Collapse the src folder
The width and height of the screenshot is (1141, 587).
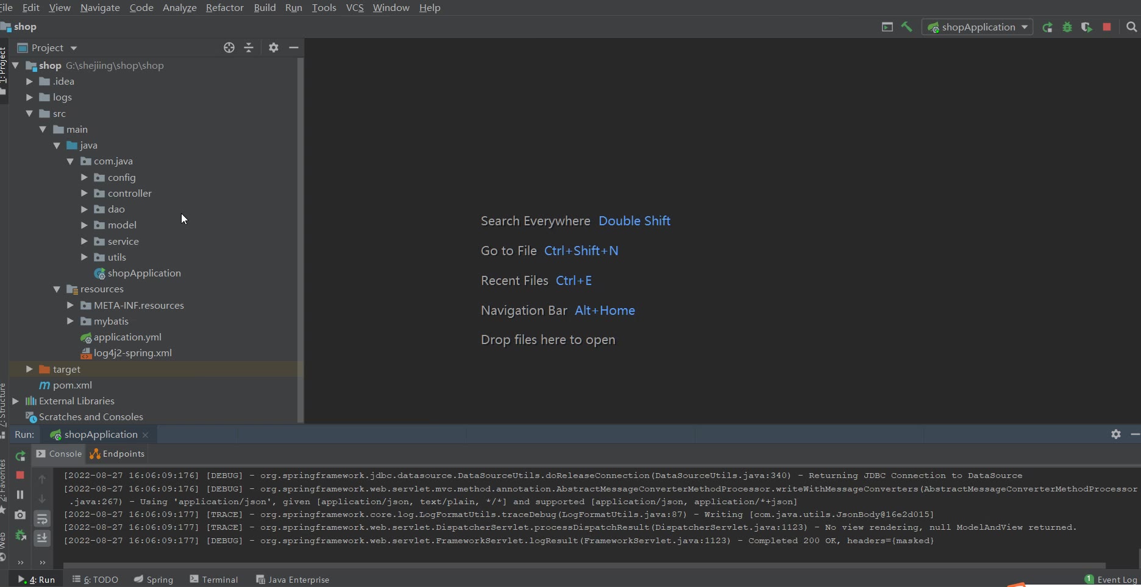(x=29, y=113)
